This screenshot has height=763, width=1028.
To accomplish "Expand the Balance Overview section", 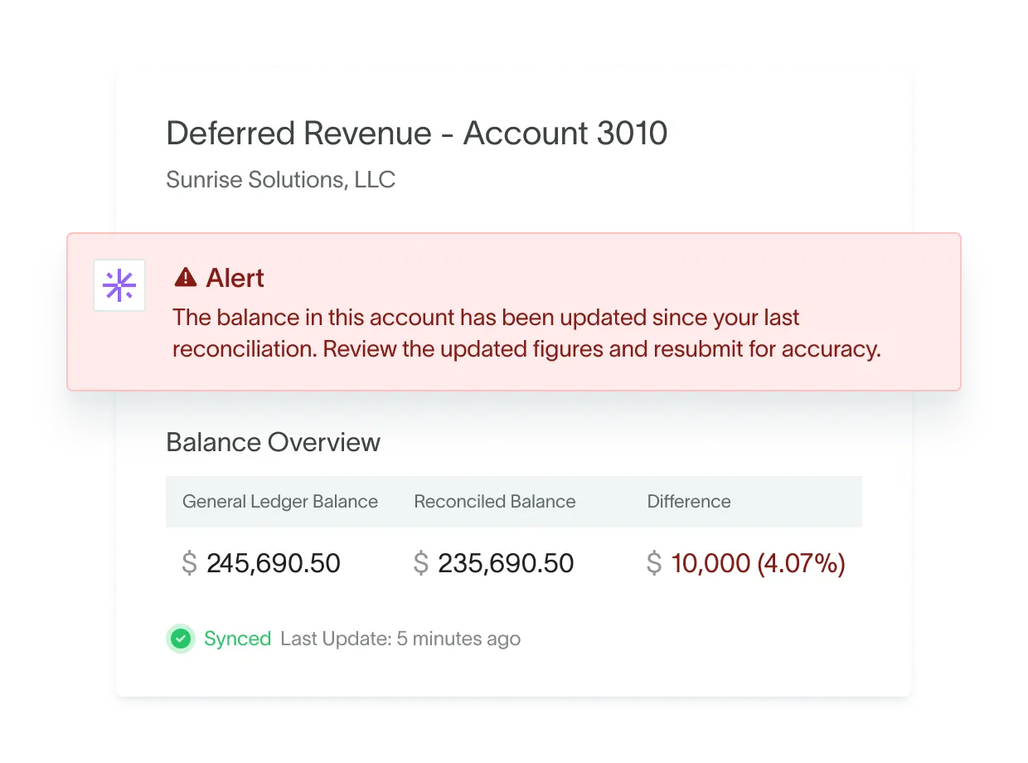I will tap(273, 442).
